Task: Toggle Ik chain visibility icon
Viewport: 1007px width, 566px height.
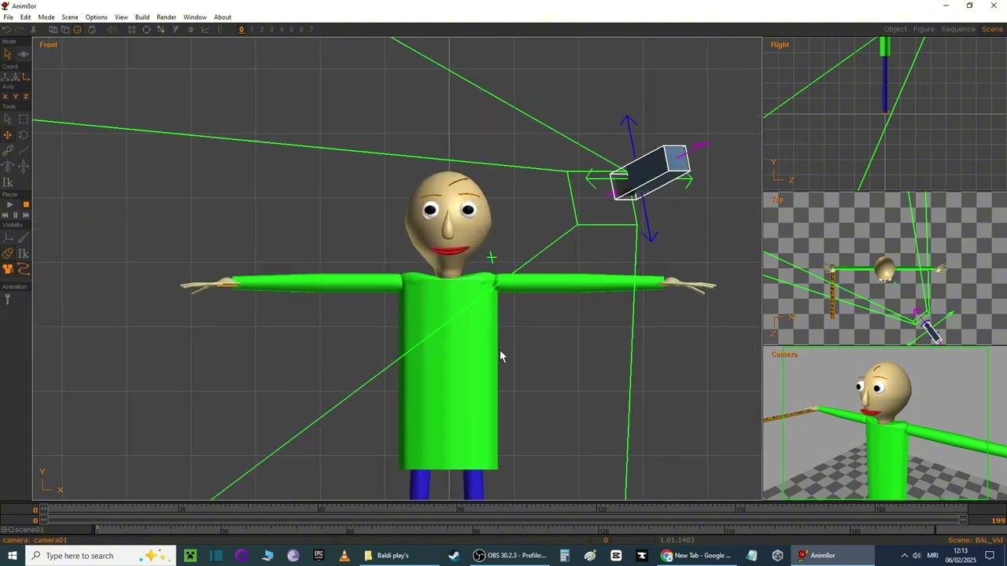Action: 24,253
